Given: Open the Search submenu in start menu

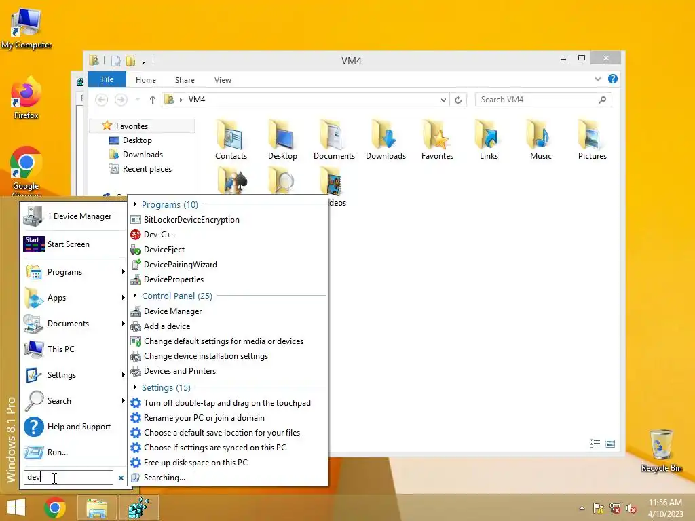Looking at the screenshot, I should (x=73, y=400).
